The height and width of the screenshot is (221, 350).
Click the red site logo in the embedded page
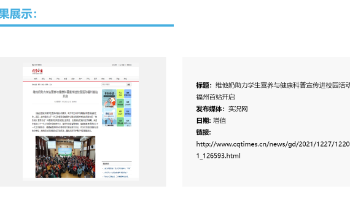37,71
